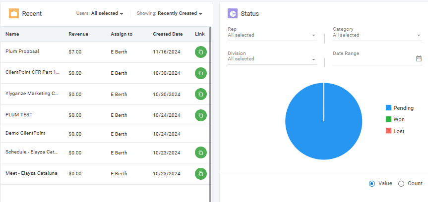Select the Count radio button
The width and height of the screenshot is (428, 202).
point(401,184)
